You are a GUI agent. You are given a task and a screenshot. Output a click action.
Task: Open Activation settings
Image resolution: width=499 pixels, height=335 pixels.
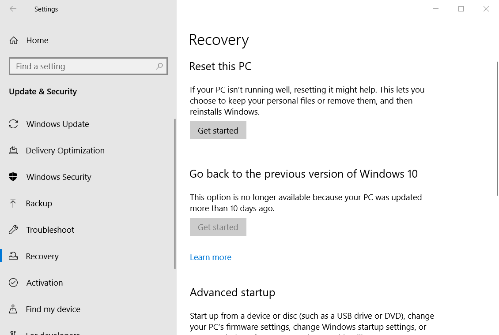point(45,283)
